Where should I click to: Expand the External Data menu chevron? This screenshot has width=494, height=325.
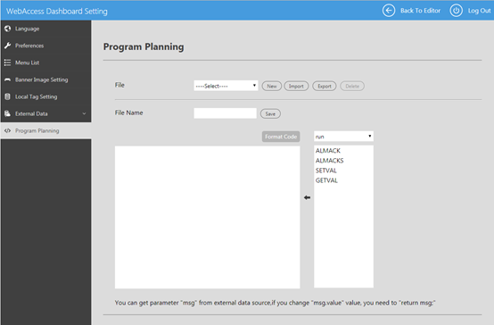click(x=84, y=113)
